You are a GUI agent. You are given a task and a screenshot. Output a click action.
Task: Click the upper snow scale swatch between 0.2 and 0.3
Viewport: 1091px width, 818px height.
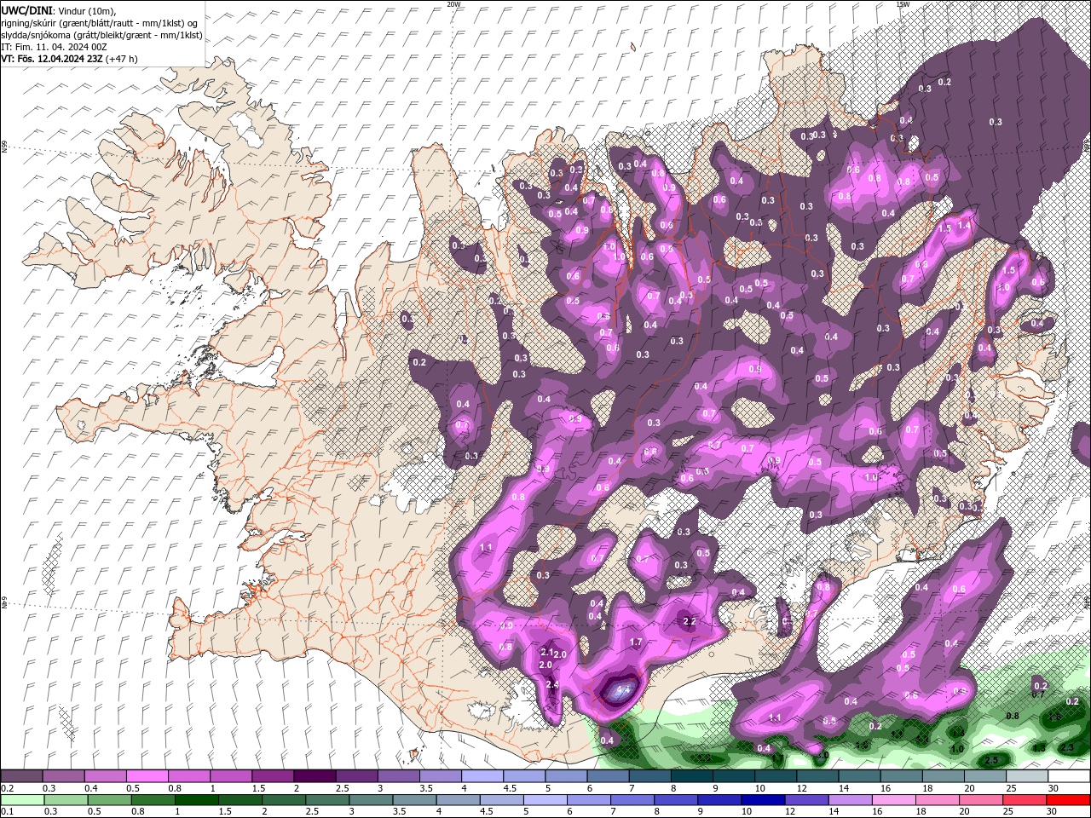(21, 776)
